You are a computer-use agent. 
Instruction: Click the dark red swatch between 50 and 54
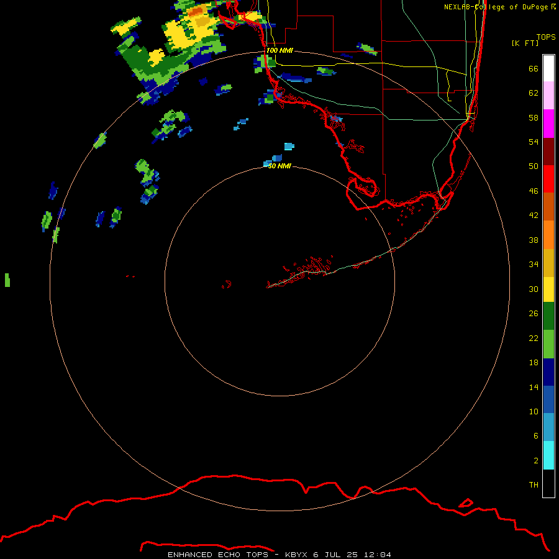coord(548,151)
